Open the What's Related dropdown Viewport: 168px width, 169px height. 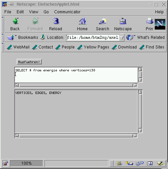(x=145, y=38)
